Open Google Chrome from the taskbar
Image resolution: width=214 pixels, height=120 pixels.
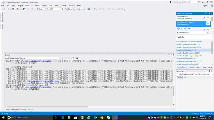point(102,117)
